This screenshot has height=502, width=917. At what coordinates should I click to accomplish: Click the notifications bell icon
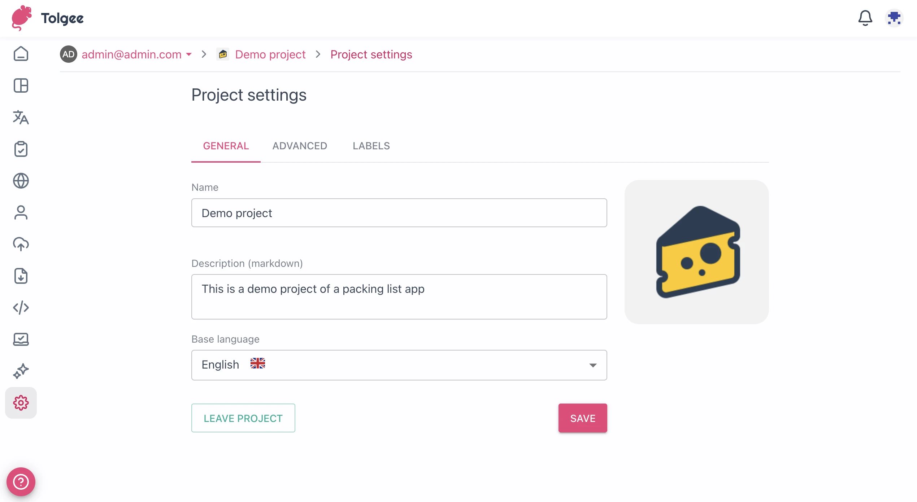865,18
